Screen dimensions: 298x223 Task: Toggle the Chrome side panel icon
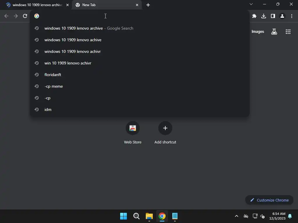(x=273, y=16)
